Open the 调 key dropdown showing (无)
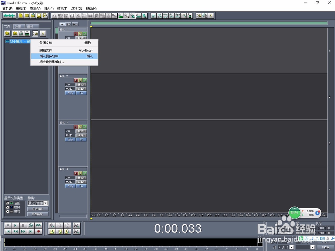This screenshot has height=251, width=335. (x=286, y=247)
